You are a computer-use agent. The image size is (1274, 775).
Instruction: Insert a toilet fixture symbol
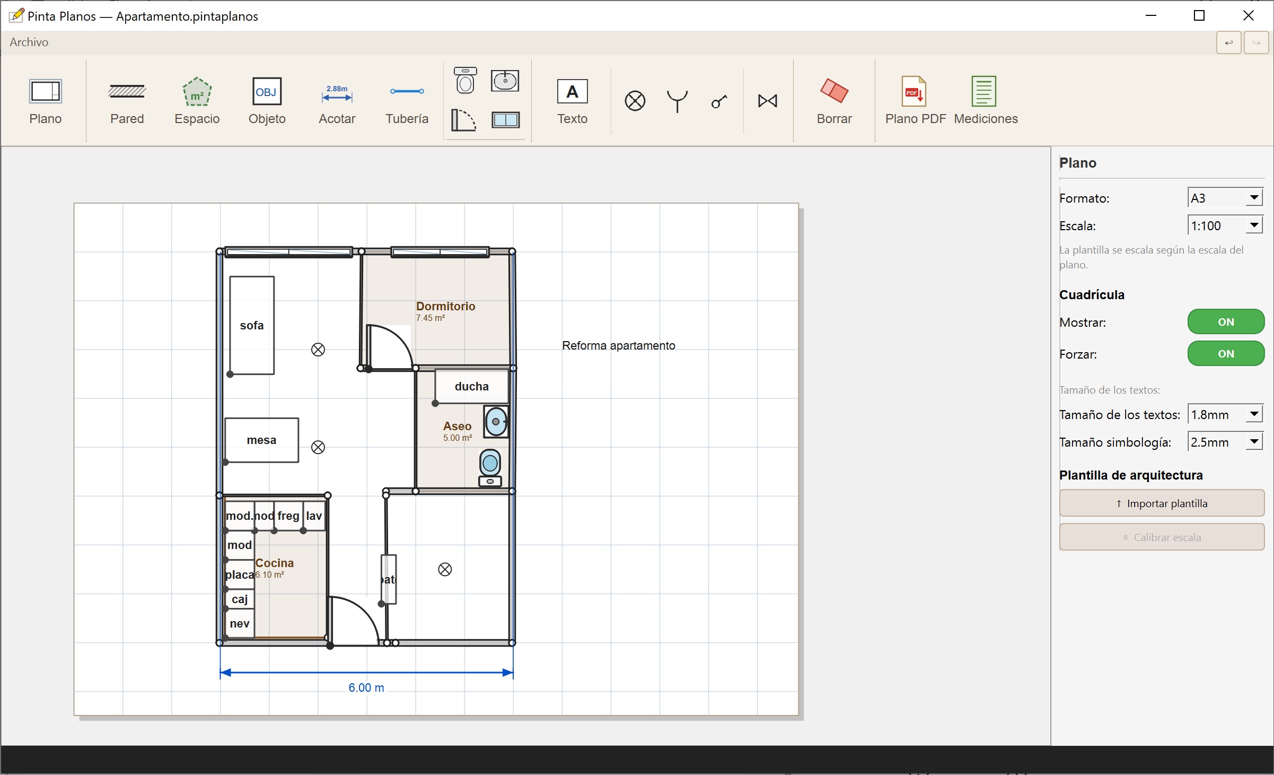pos(465,81)
